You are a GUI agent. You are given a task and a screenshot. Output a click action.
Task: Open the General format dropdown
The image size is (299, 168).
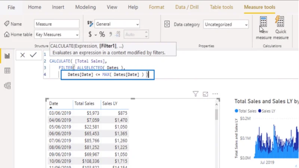pos(117,24)
